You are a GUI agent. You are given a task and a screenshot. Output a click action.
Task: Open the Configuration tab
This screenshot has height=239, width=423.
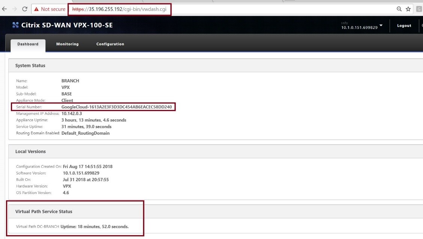tap(110, 44)
